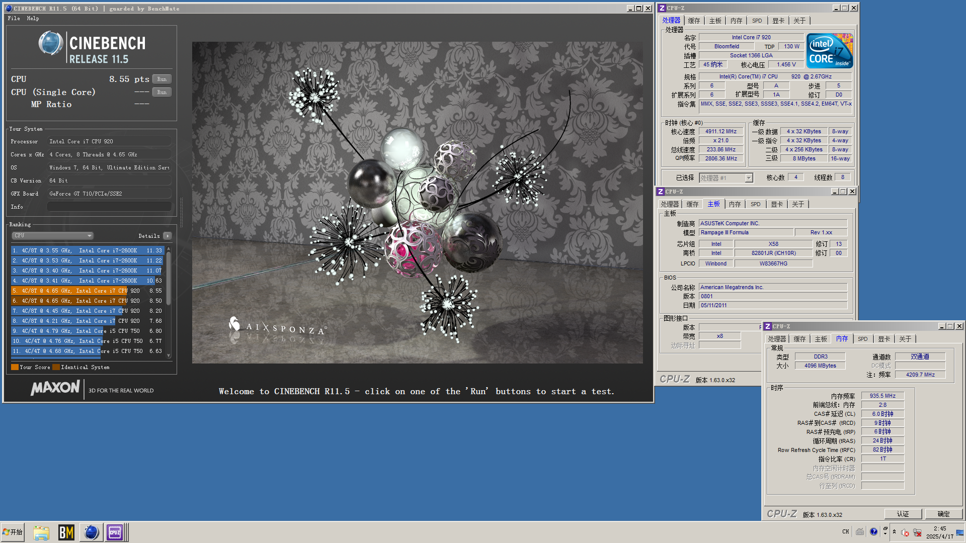Image resolution: width=966 pixels, height=543 pixels.
Task: Open the 处理器 #1 selection dropdown
Action: click(726, 177)
